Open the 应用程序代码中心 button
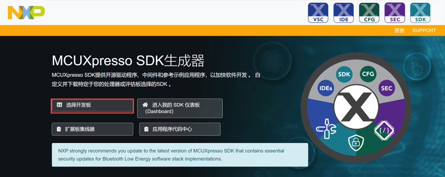The width and height of the screenshot is (445, 177). [x=180, y=129]
